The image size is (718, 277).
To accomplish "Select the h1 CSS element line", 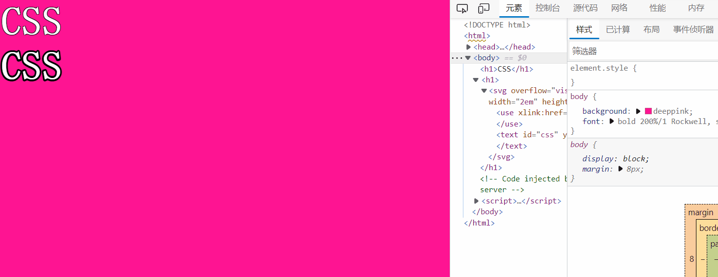I will coord(507,69).
